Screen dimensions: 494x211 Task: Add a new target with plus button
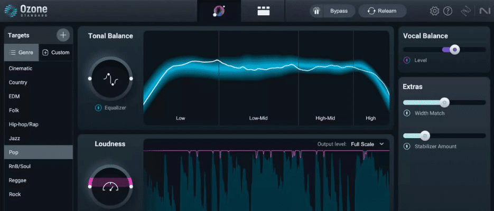pyautogui.click(x=63, y=35)
